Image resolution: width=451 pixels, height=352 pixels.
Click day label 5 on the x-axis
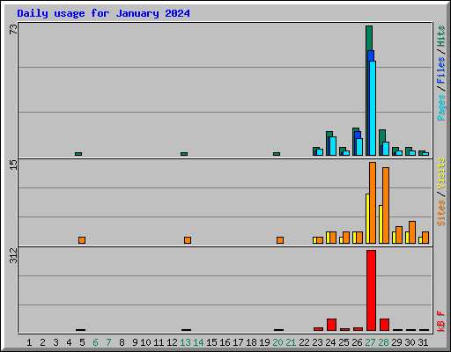coord(82,342)
